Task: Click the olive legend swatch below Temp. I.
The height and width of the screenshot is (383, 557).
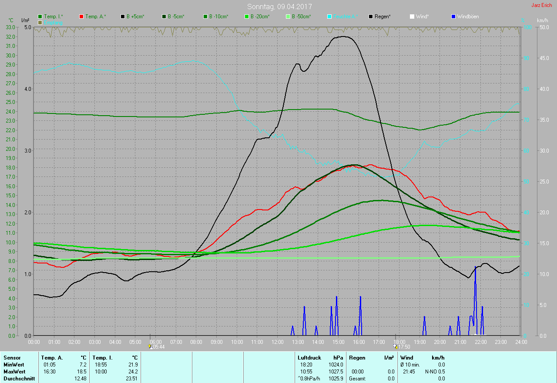Action: pyautogui.click(x=40, y=22)
